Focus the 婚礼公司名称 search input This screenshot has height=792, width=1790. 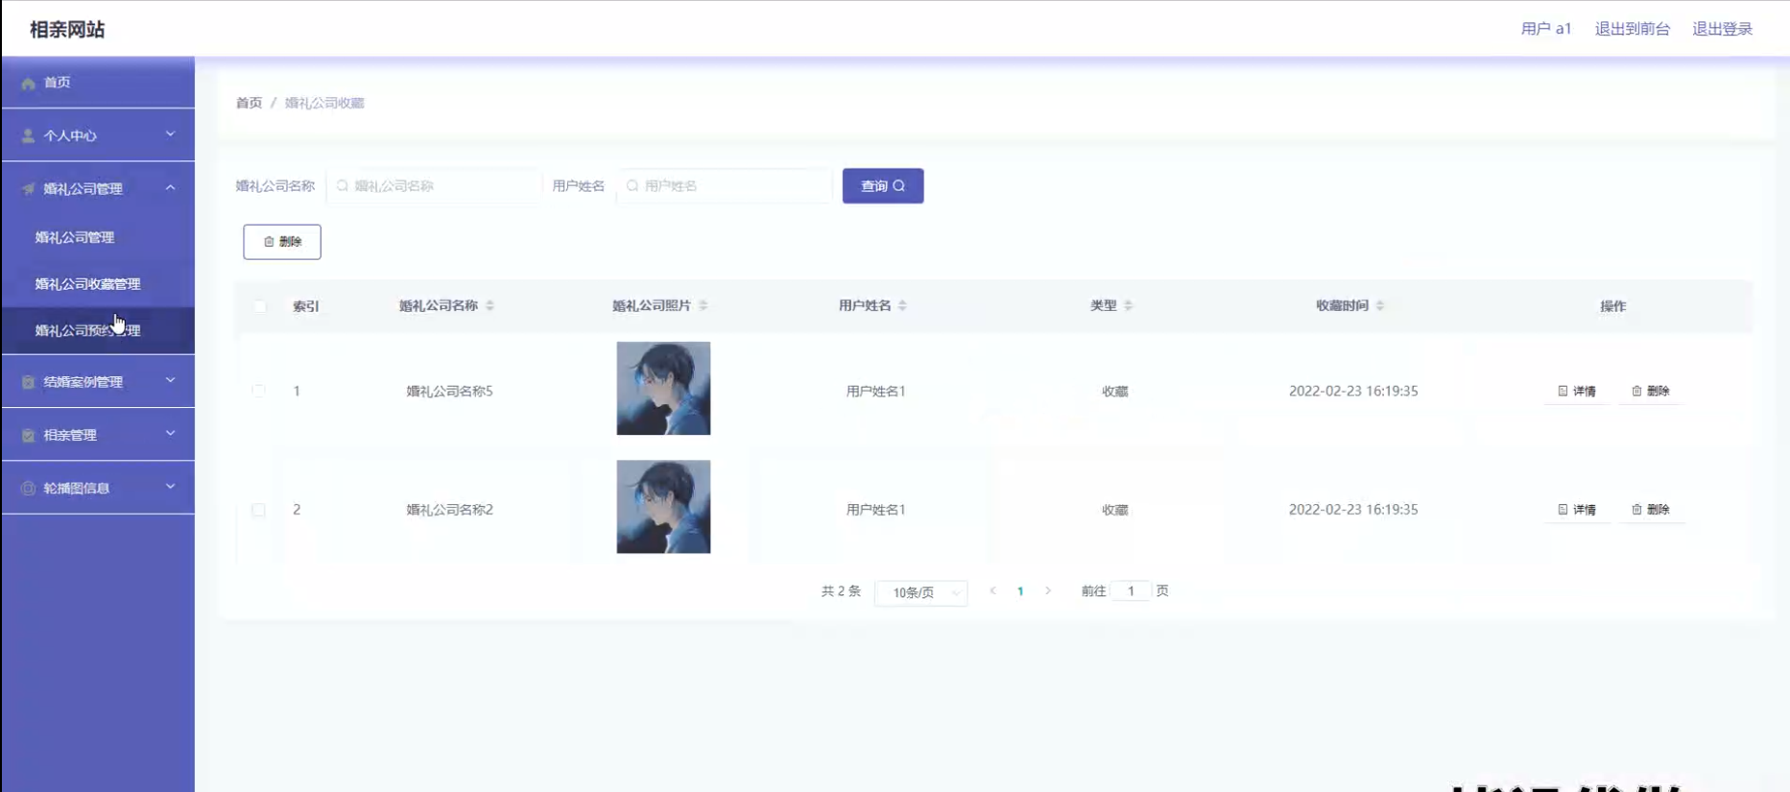434,186
